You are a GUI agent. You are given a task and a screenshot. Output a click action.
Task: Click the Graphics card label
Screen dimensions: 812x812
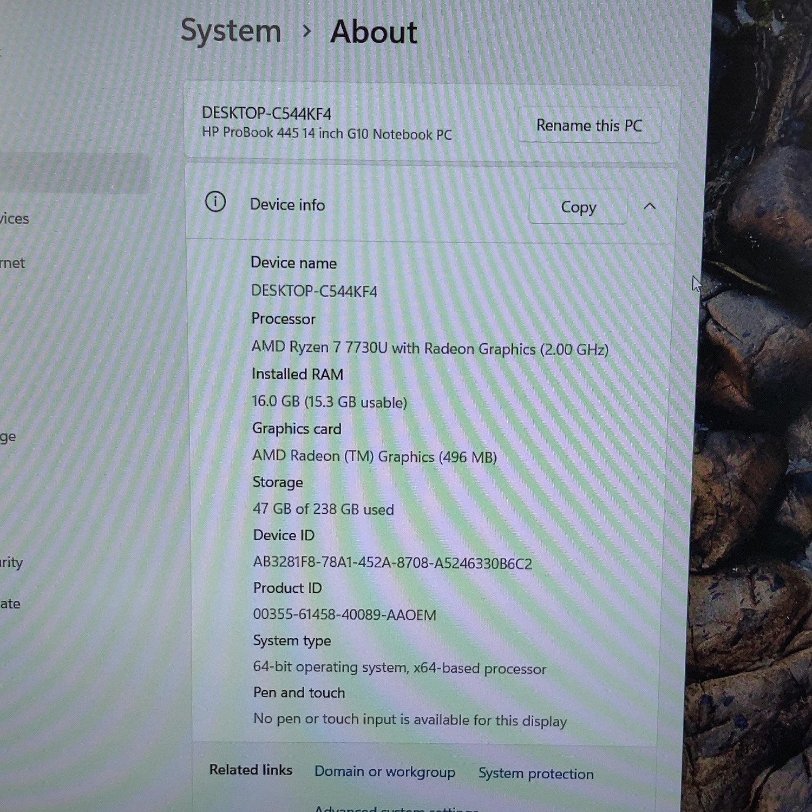tap(297, 429)
